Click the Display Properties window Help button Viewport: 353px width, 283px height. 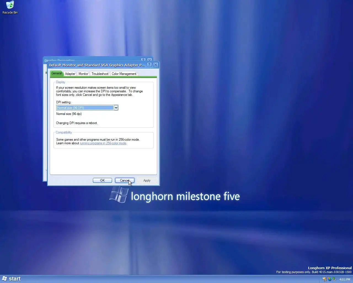click(x=143, y=59)
